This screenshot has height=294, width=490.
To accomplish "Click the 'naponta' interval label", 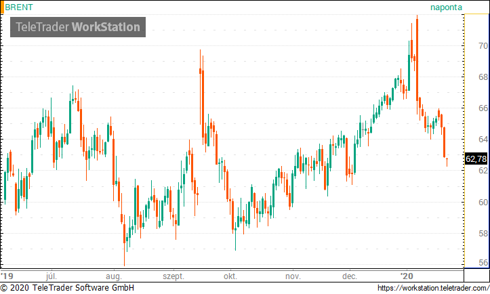I will coord(446,7).
